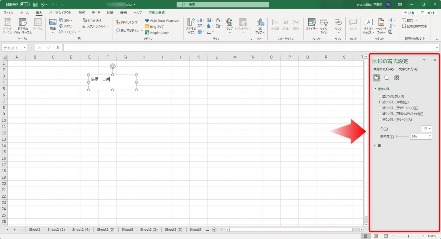Viewport: 441px width, 239px height.
Task: Click the insert function fx icon
Action: (x=58, y=48)
